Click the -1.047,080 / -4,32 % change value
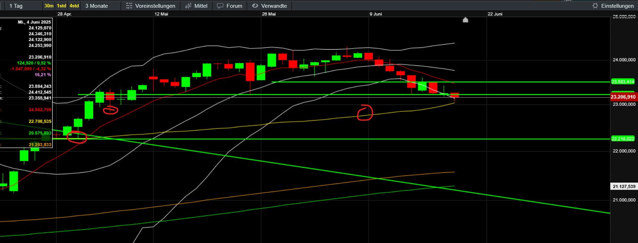The image size is (638, 243). pos(31,69)
